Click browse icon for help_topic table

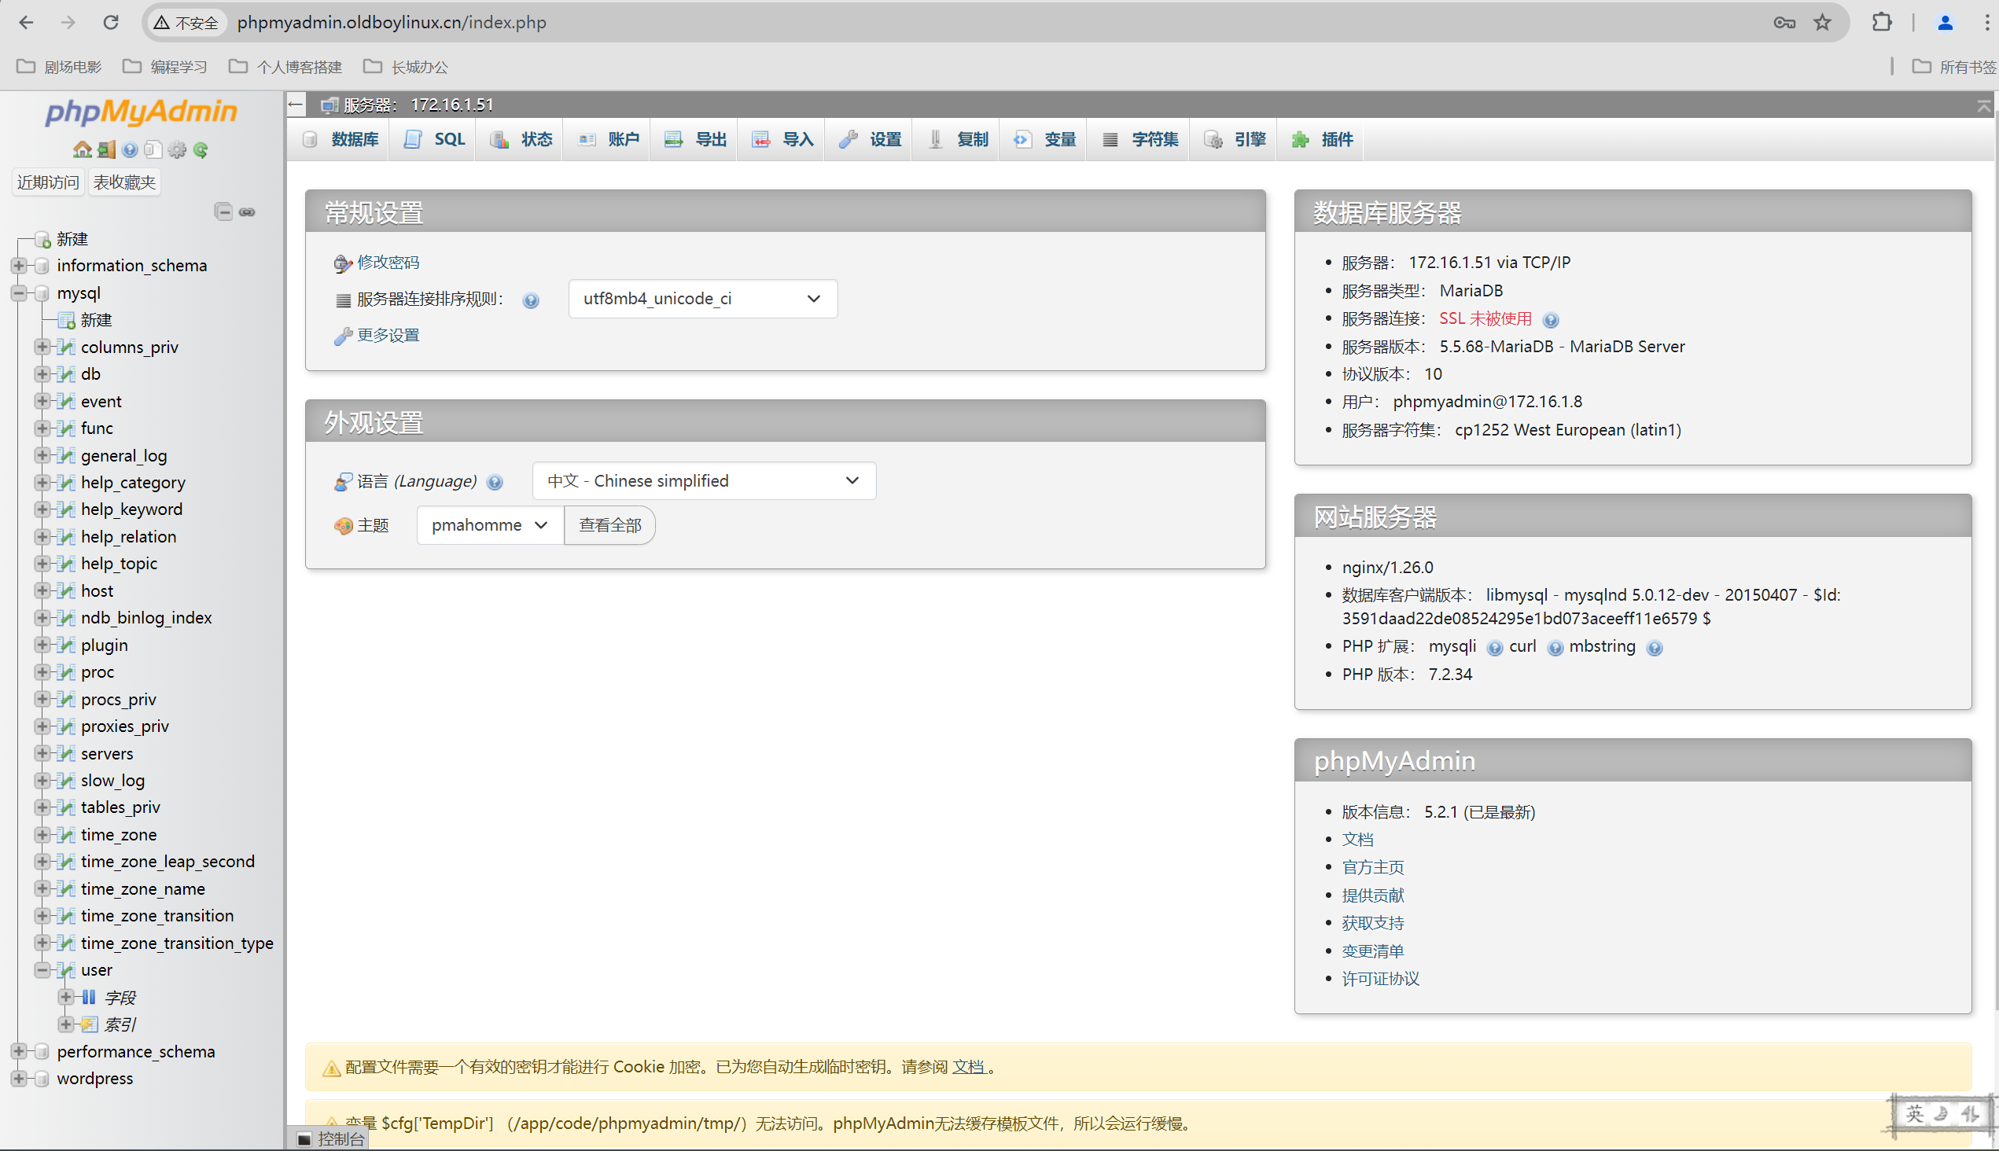pyautogui.click(x=67, y=564)
